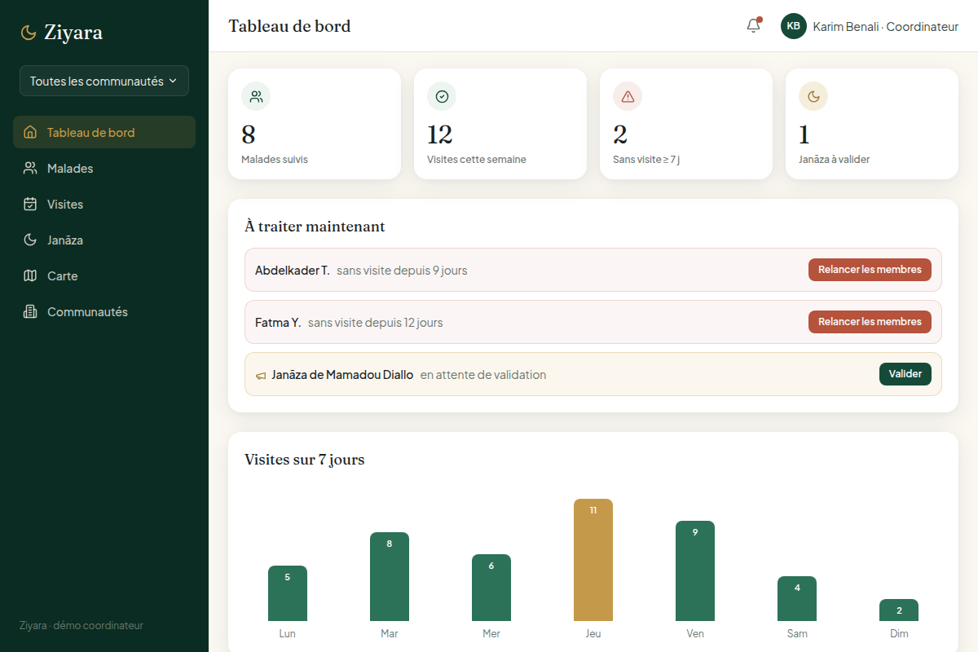Click the people icon on Malades suivis card
This screenshot has height=652, width=978.
tap(256, 96)
